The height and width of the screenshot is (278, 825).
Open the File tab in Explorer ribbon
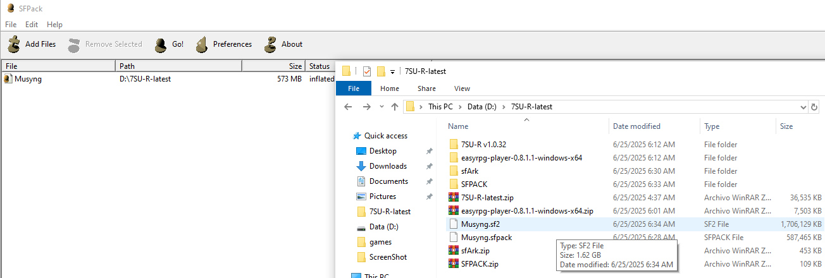pos(354,88)
